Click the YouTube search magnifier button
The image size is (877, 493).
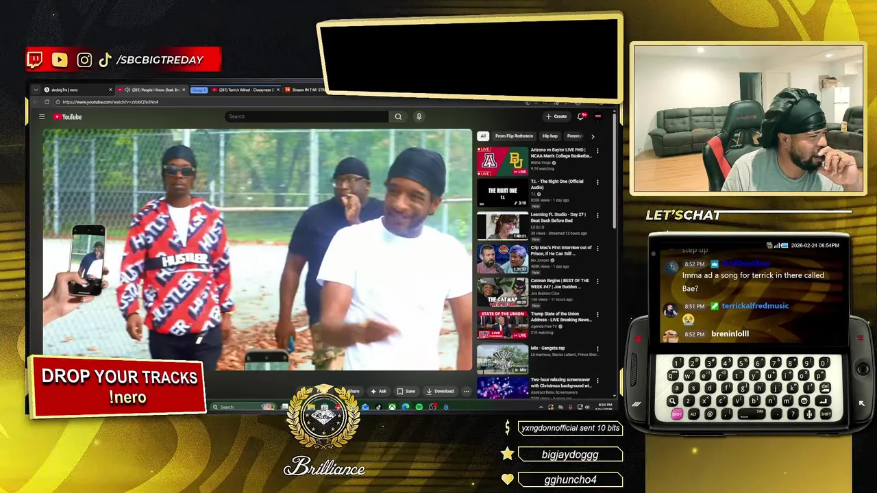click(x=398, y=116)
